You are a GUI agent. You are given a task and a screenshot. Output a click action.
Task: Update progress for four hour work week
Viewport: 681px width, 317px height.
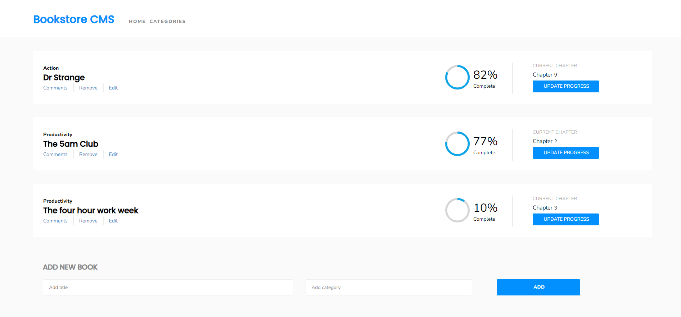click(565, 219)
